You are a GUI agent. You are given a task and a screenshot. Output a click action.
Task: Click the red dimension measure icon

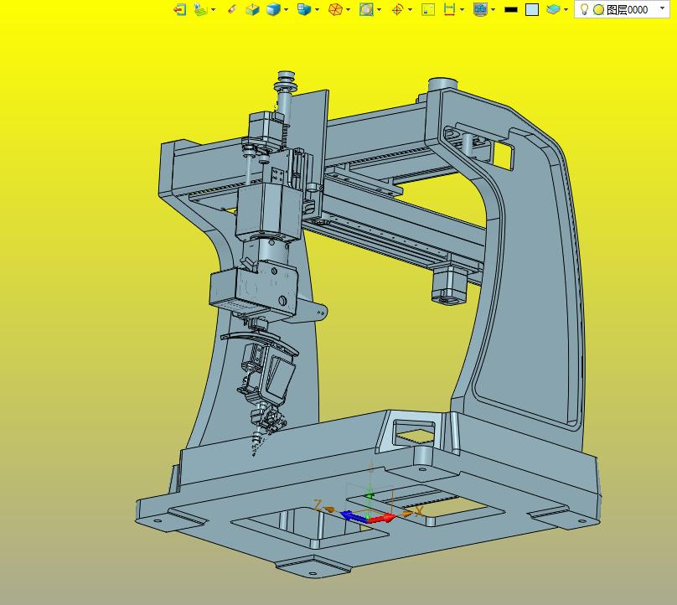click(x=449, y=9)
